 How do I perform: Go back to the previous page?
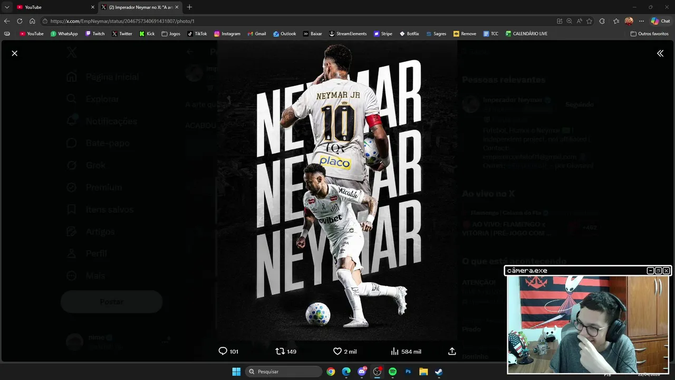pyautogui.click(x=7, y=21)
